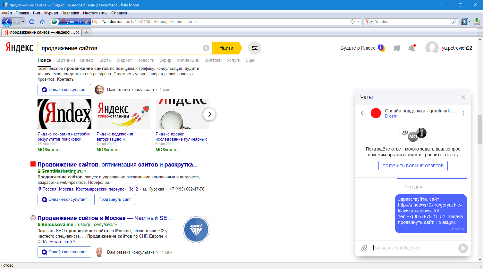The image size is (483, 269).
Task: Open the "Яндекс сократил настройки" news thumbnail
Action: 64,114
